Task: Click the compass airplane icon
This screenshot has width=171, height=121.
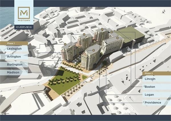Action: click(x=164, y=12)
